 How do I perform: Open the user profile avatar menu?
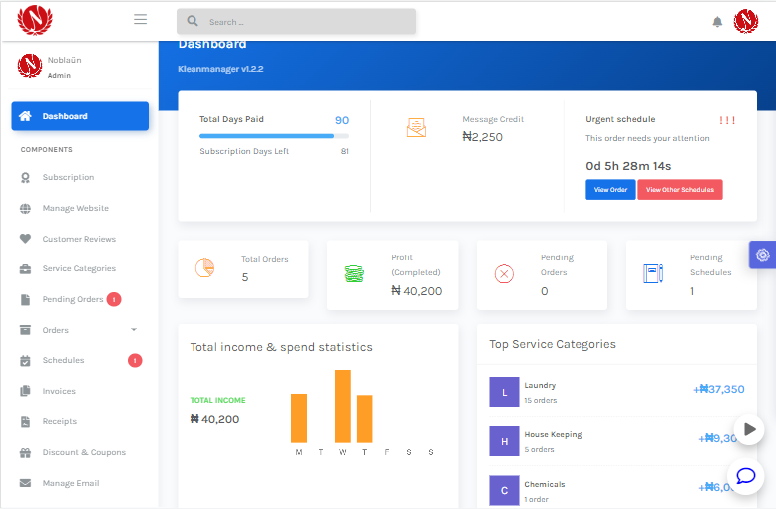click(746, 21)
